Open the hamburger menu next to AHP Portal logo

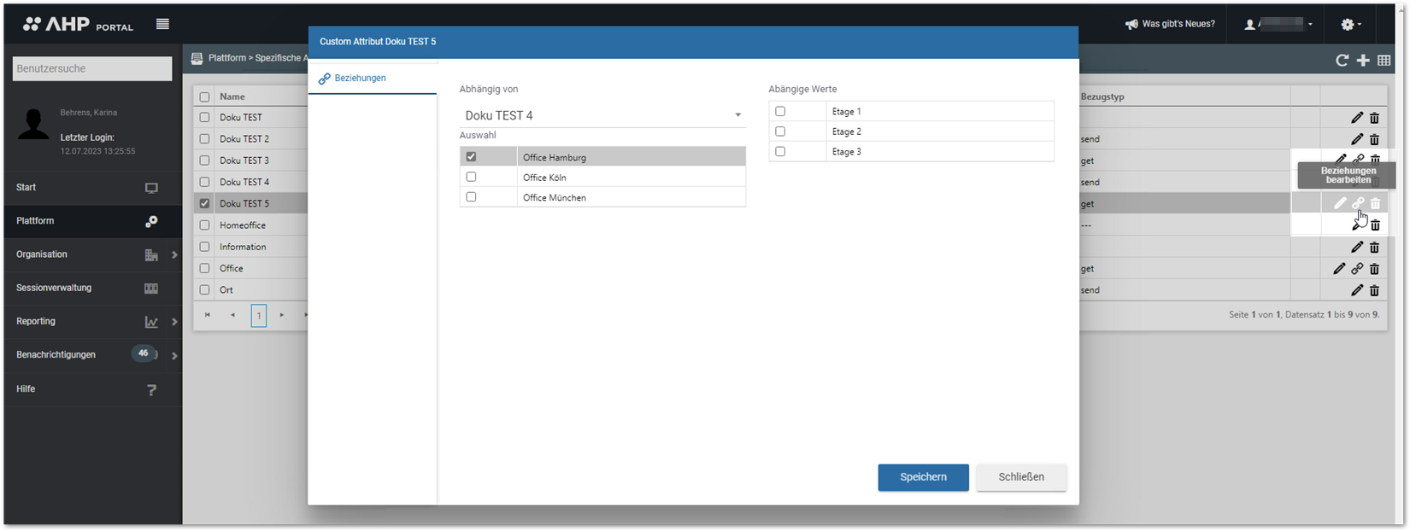(162, 24)
